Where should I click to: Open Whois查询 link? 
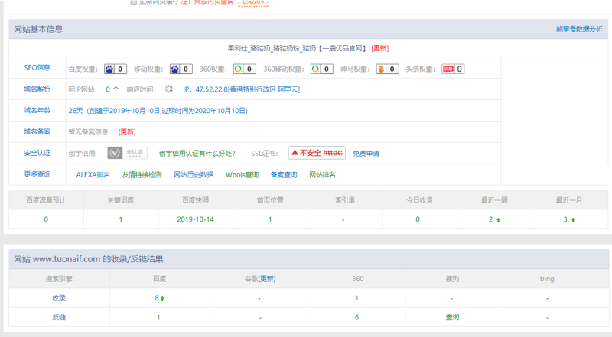(242, 175)
